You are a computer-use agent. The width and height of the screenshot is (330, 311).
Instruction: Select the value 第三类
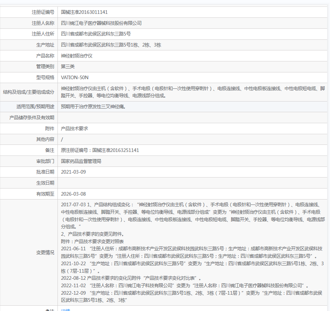[68, 66]
